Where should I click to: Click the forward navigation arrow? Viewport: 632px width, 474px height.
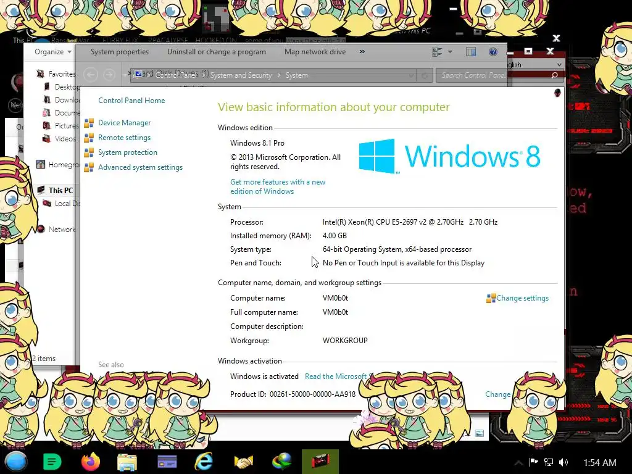109,75
